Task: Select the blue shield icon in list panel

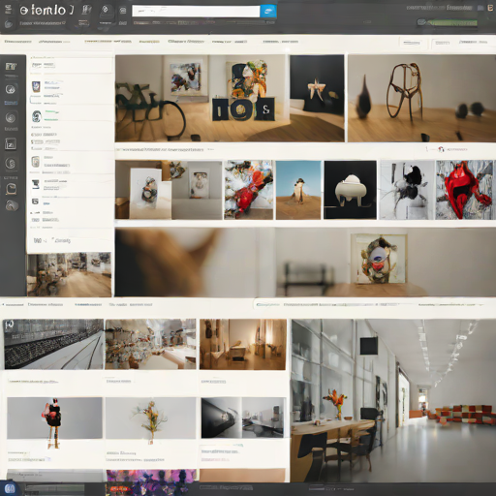Action: tap(36, 86)
